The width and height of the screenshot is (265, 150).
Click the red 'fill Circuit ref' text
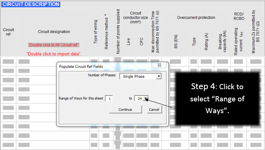[54, 45]
